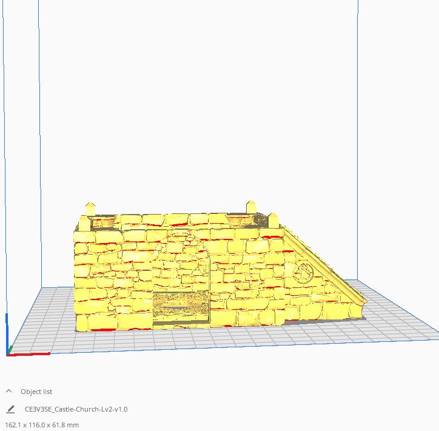Collapse the Object list panel chevron

(9, 392)
